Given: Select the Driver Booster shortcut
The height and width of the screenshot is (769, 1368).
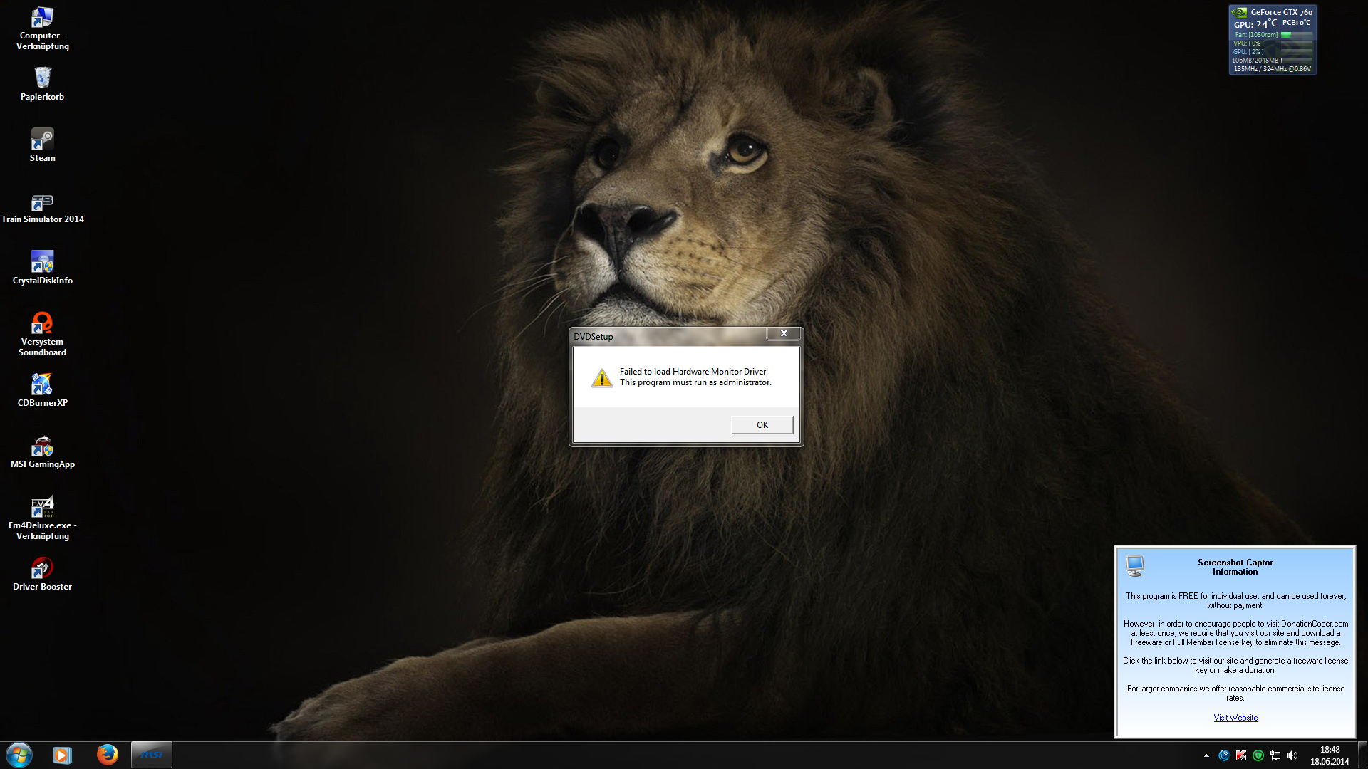Looking at the screenshot, I should point(43,568).
